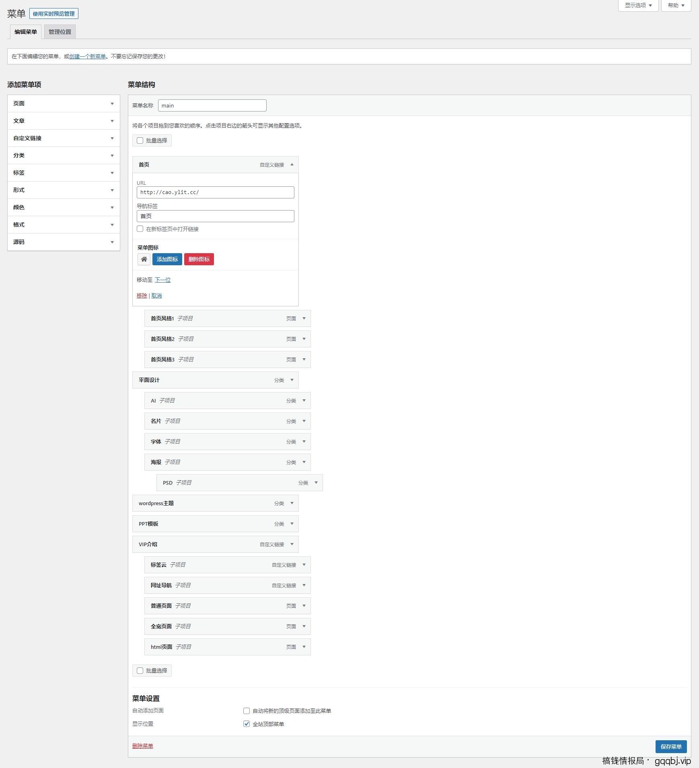Switch to the 管理位置 tab
The height and width of the screenshot is (768, 699).
click(60, 32)
